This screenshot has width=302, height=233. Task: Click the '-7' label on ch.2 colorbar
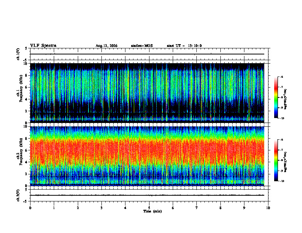point(282,150)
